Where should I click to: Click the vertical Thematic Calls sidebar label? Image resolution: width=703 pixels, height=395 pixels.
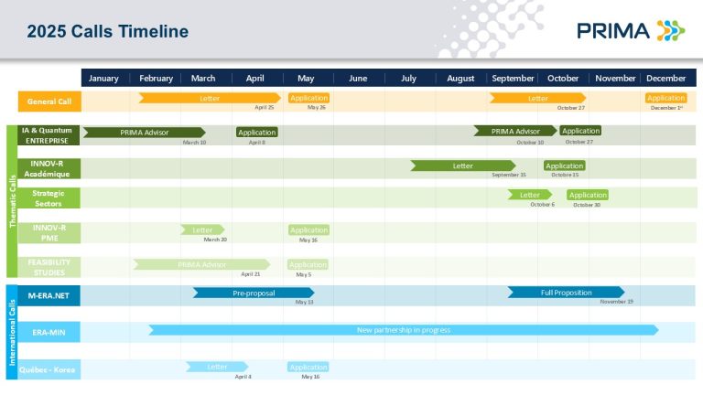pos(12,201)
